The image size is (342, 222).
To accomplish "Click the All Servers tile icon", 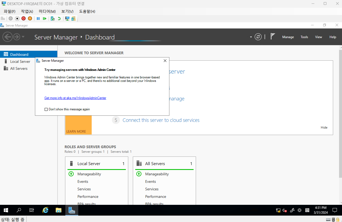I will pyautogui.click(x=139, y=163).
